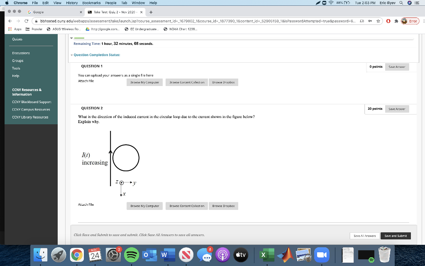Open Messages with unread badge in dock
Image resolution: width=425 pixels, height=266 pixels.
[x=204, y=256]
